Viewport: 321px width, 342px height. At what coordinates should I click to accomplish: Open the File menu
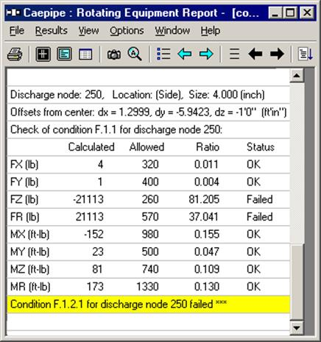point(17,31)
